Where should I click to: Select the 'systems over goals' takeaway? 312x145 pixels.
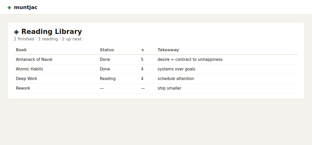(x=176, y=69)
